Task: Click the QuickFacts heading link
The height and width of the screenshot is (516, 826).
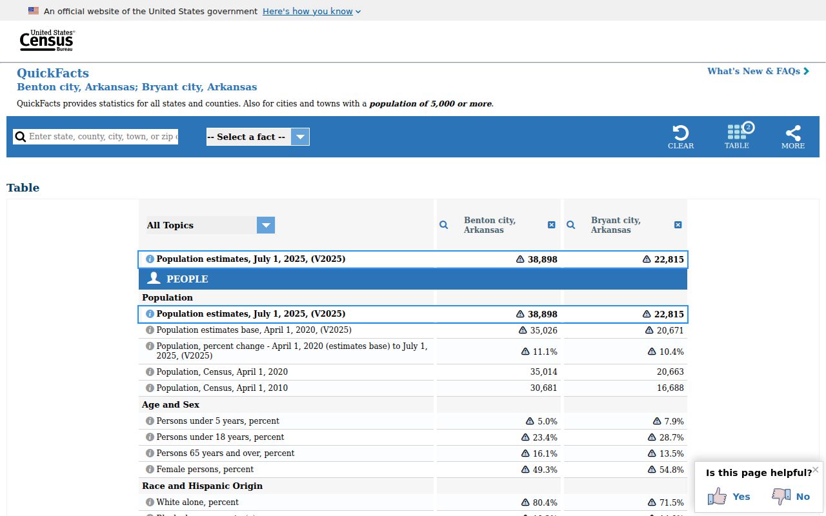Action: [x=53, y=73]
